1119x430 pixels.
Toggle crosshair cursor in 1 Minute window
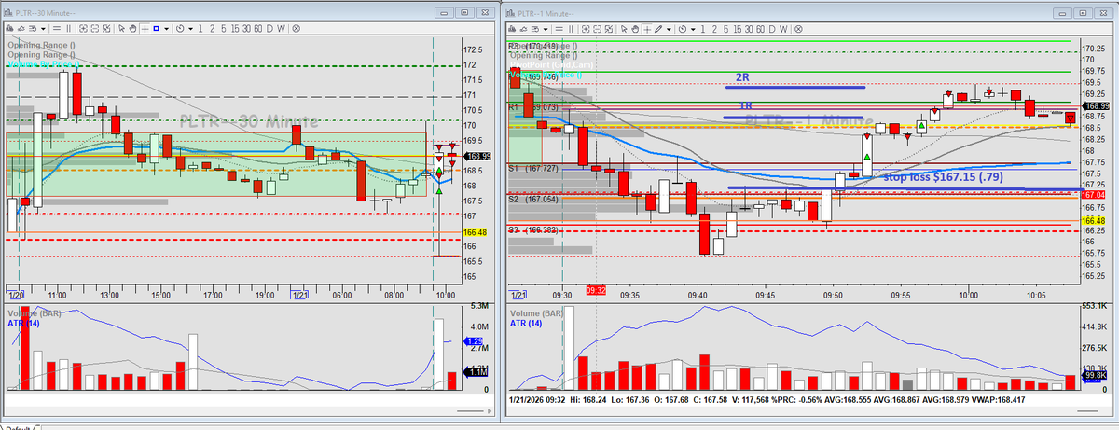647,29
